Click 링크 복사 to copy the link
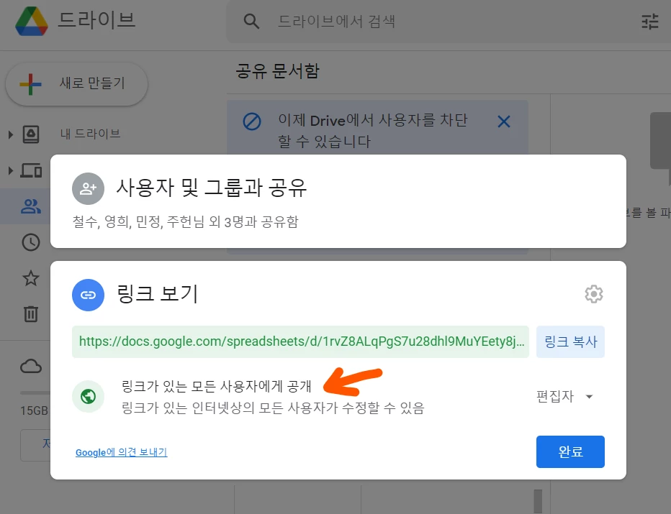 [570, 343]
